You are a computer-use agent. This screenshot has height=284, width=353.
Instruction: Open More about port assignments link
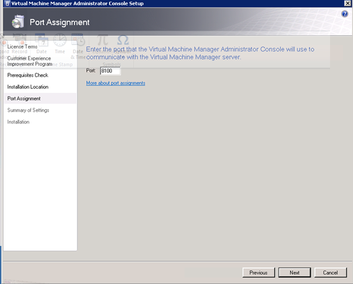click(116, 83)
